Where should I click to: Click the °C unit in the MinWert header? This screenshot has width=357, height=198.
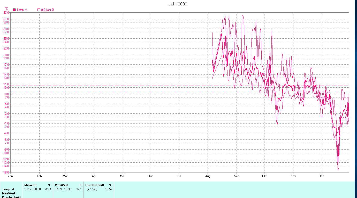pyautogui.click(x=50, y=185)
